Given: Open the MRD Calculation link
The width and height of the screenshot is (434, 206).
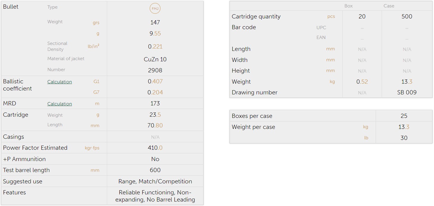Looking at the screenshot, I should pos(60,104).
